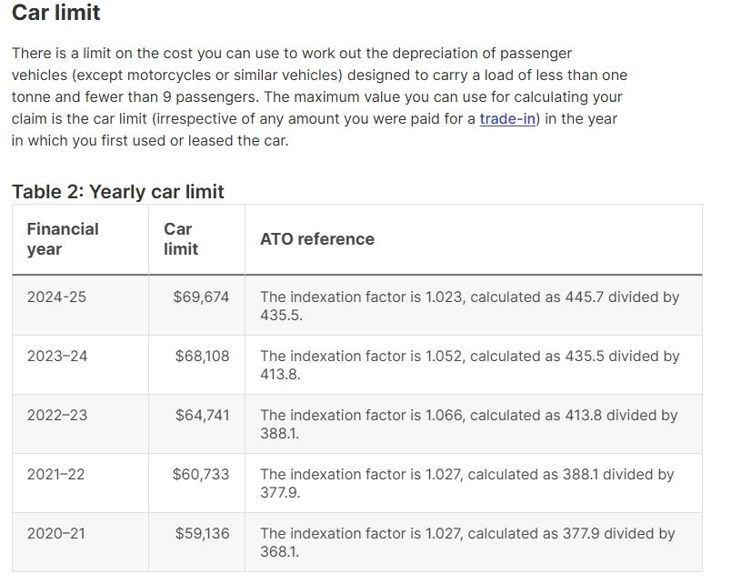Select the 2021-22 financial year cell
The width and height of the screenshot is (731, 584).
point(57,474)
